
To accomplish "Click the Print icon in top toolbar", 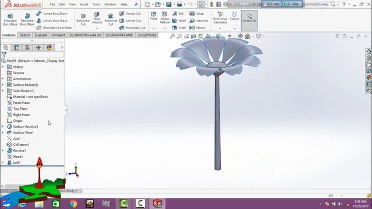I will (180, 4).
